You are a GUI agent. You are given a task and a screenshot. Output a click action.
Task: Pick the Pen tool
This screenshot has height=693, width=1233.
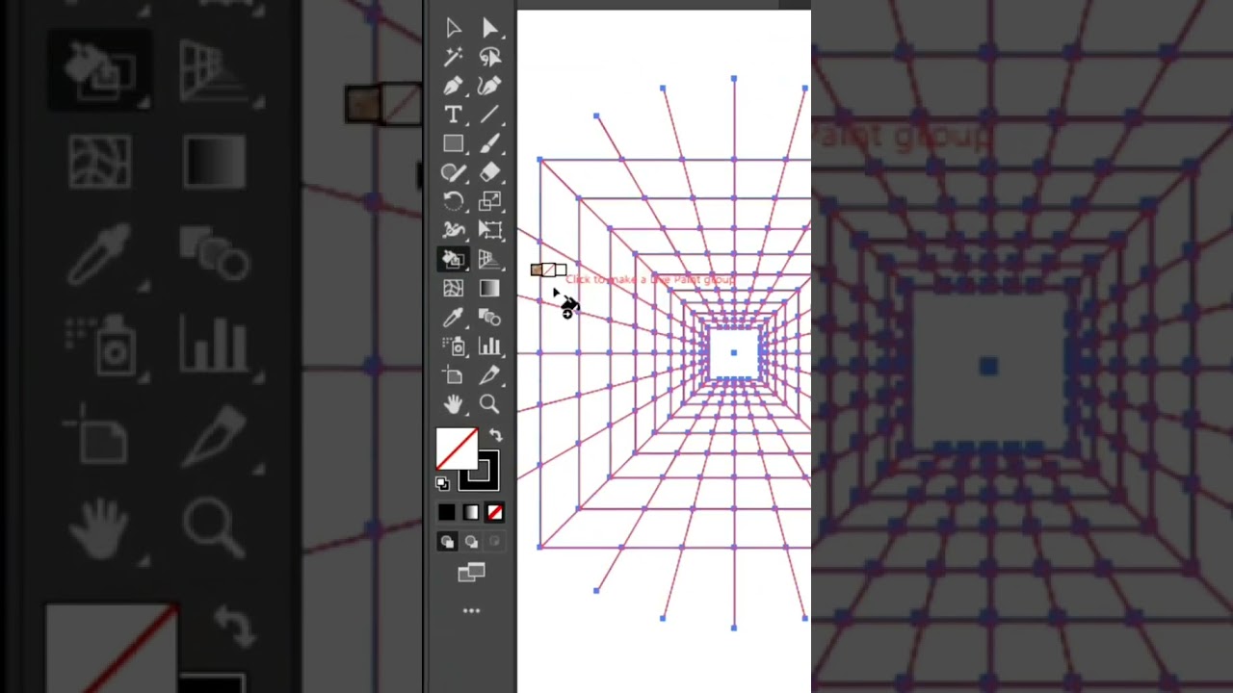click(454, 87)
